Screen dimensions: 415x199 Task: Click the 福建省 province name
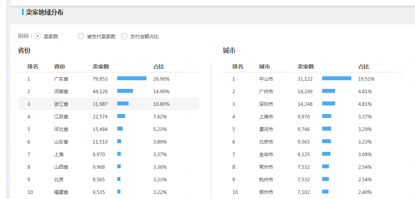[x=61, y=192]
